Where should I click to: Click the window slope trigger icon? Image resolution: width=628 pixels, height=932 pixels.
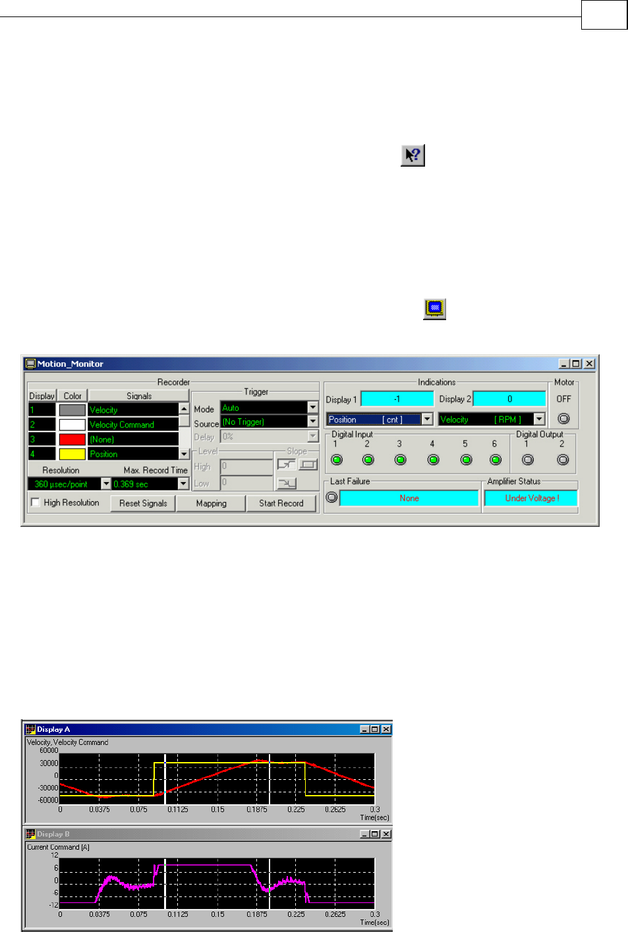[308, 464]
